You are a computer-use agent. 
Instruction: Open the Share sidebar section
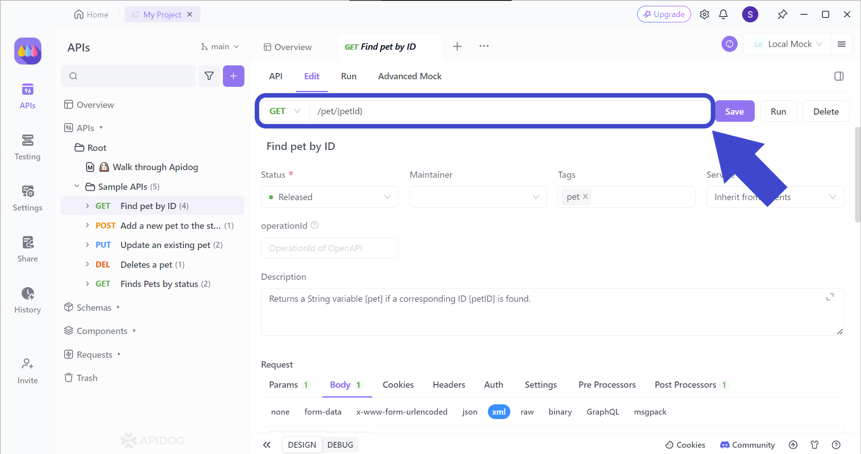27,249
